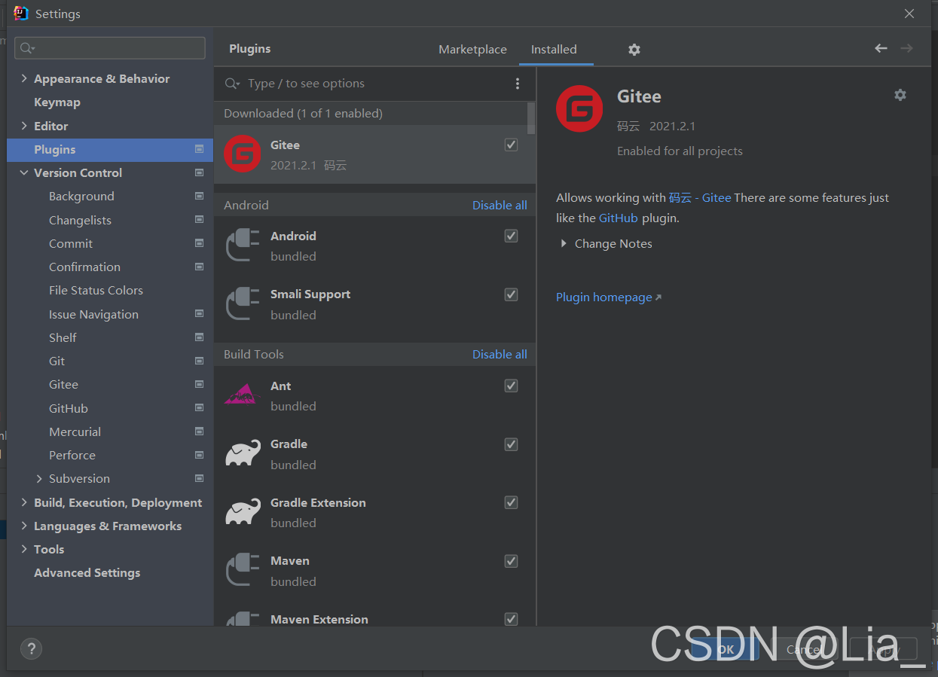The width and height of the screenshot is (938, 677).
Task: Open the 码云 - Gitee link
Action: [x=700, y=197]
